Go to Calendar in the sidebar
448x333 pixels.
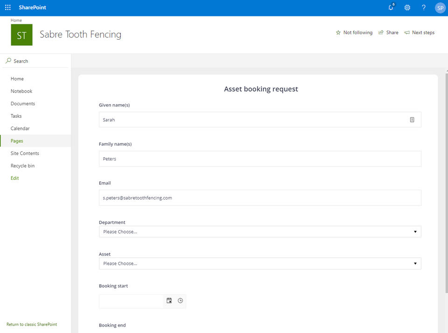point(20,128)
